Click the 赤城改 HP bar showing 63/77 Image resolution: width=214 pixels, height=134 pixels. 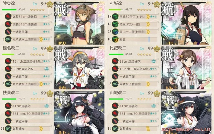[116, 10]
